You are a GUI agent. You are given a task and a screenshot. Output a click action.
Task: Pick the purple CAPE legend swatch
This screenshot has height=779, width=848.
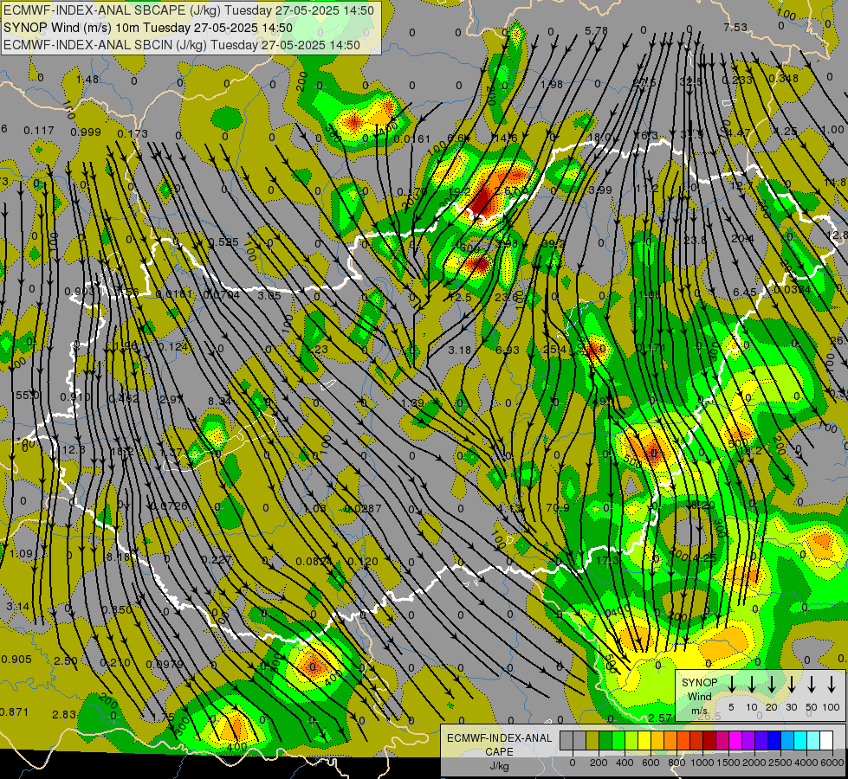749,740
